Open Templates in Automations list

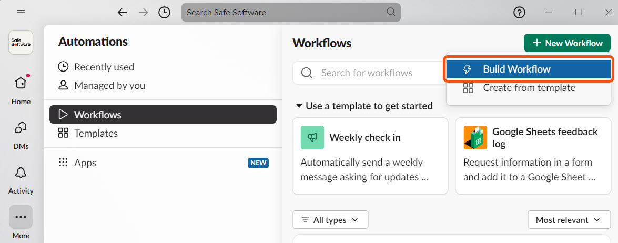163,133
